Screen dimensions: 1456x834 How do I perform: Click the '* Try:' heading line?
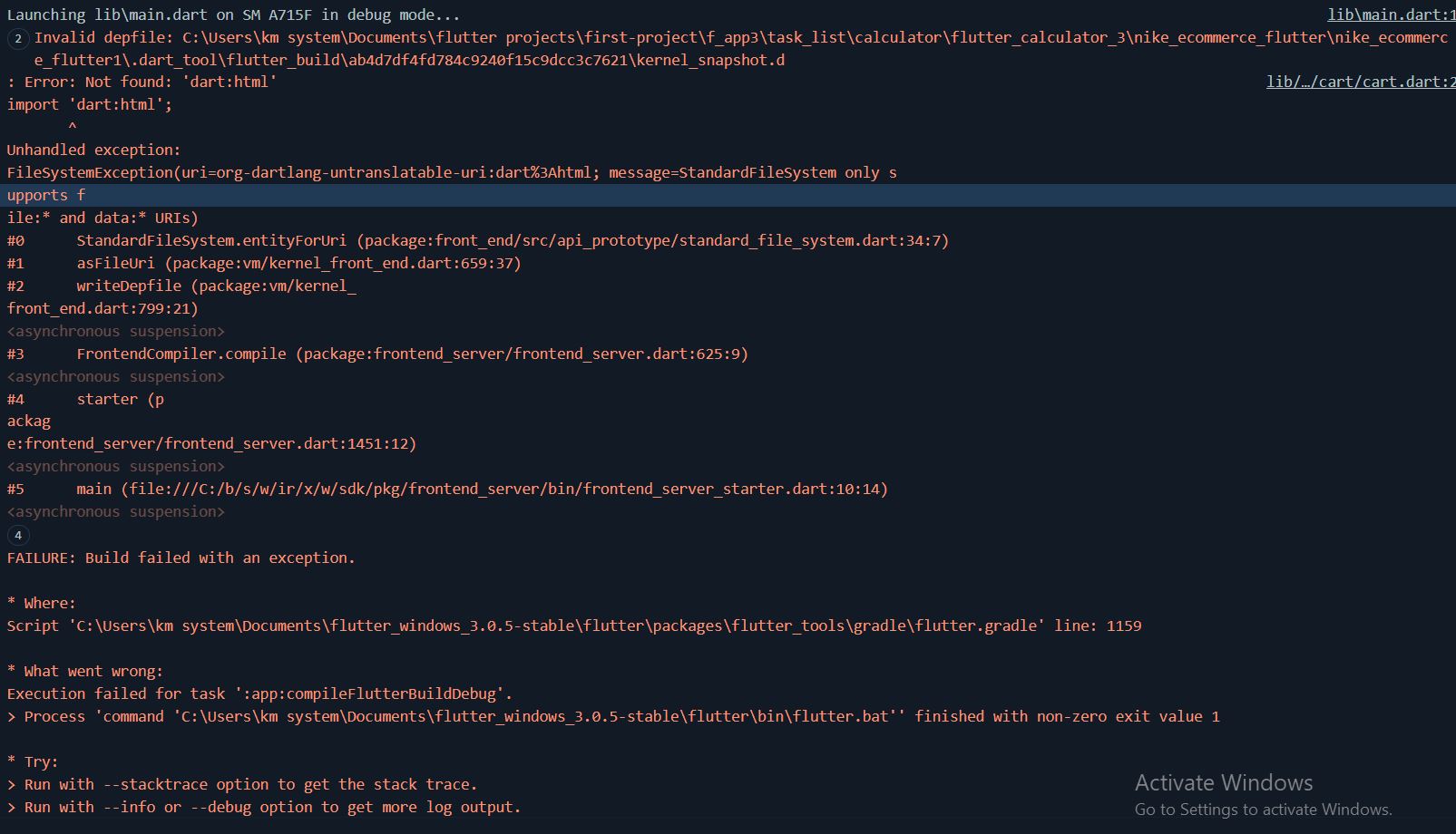33,761
